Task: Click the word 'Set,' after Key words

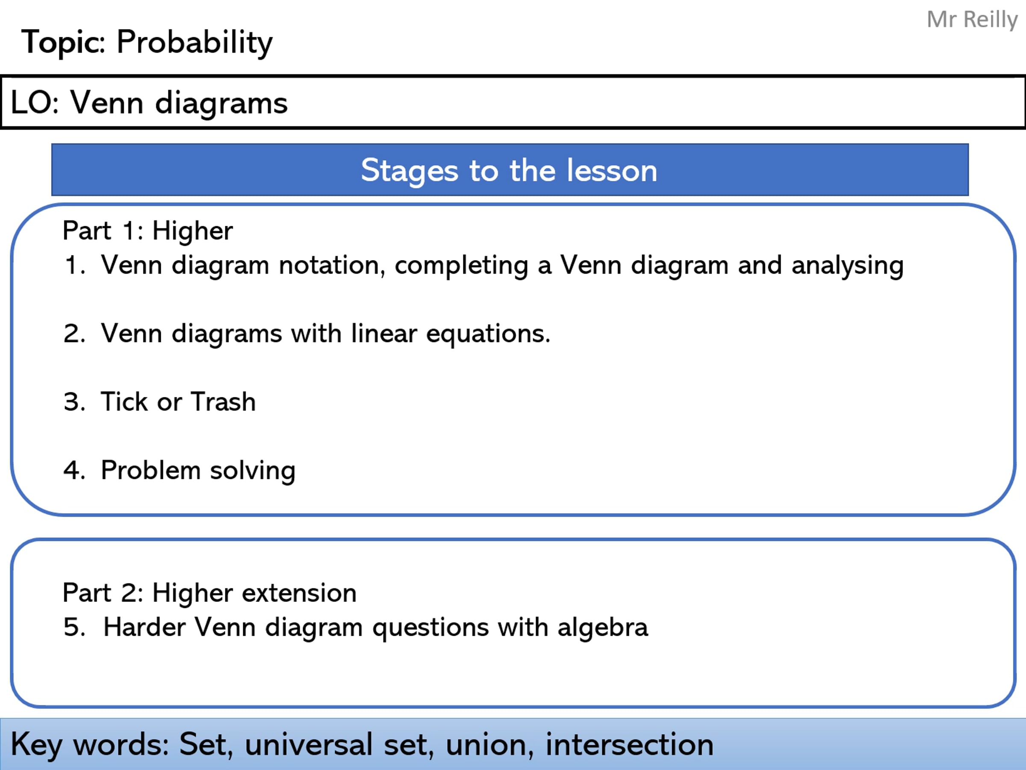Action: click(x=206, y=744)
